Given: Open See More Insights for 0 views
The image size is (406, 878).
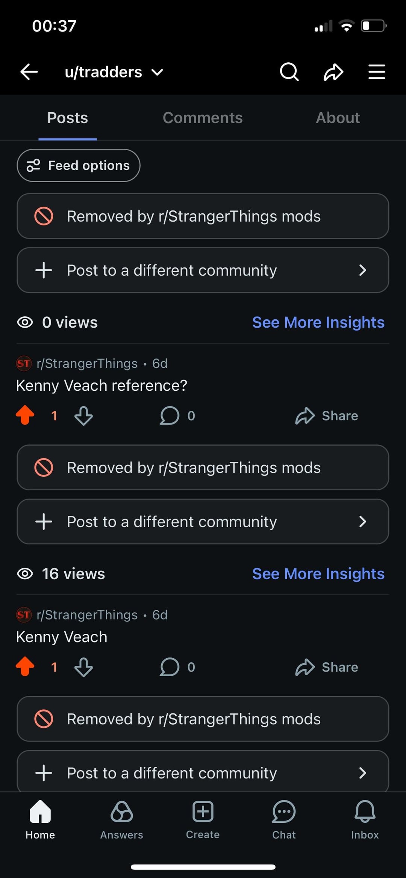Looking at the screenshot, I should tap(318, 322).
